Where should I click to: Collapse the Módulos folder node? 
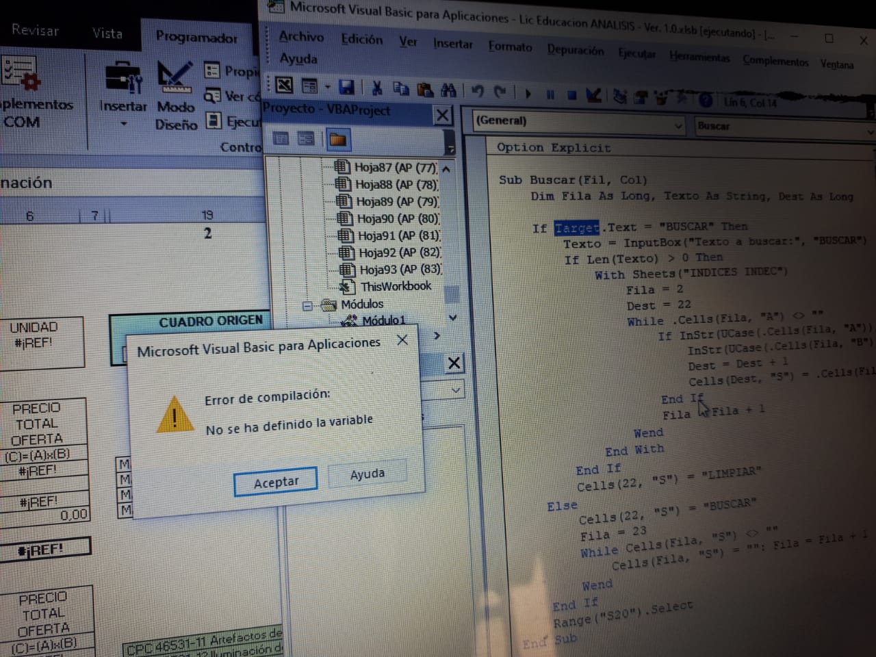point(307,306)
